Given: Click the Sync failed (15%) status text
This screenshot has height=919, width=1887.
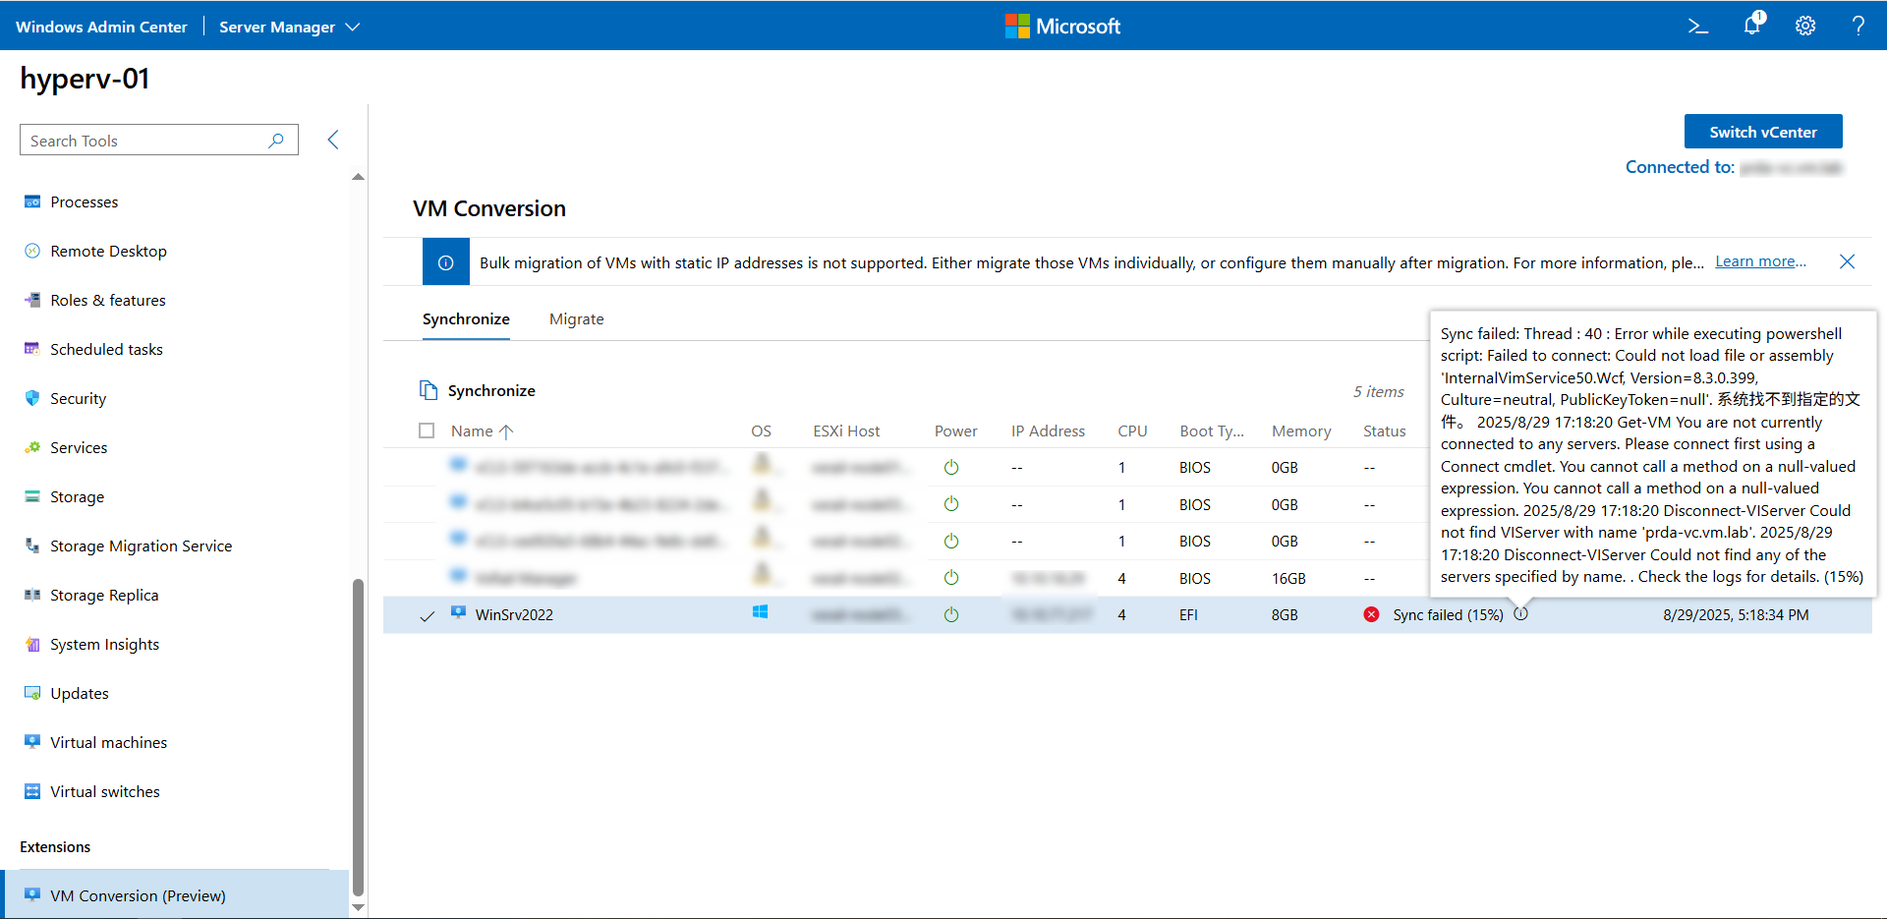Looking at the screenshot, I should [x=1448, y=614].
